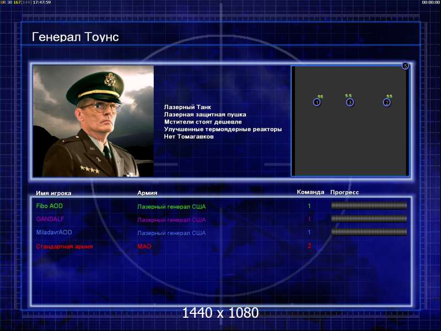Click start position marker 1 on minimap
The width and height of the screenshot is (441, 331).
(317, 103)
